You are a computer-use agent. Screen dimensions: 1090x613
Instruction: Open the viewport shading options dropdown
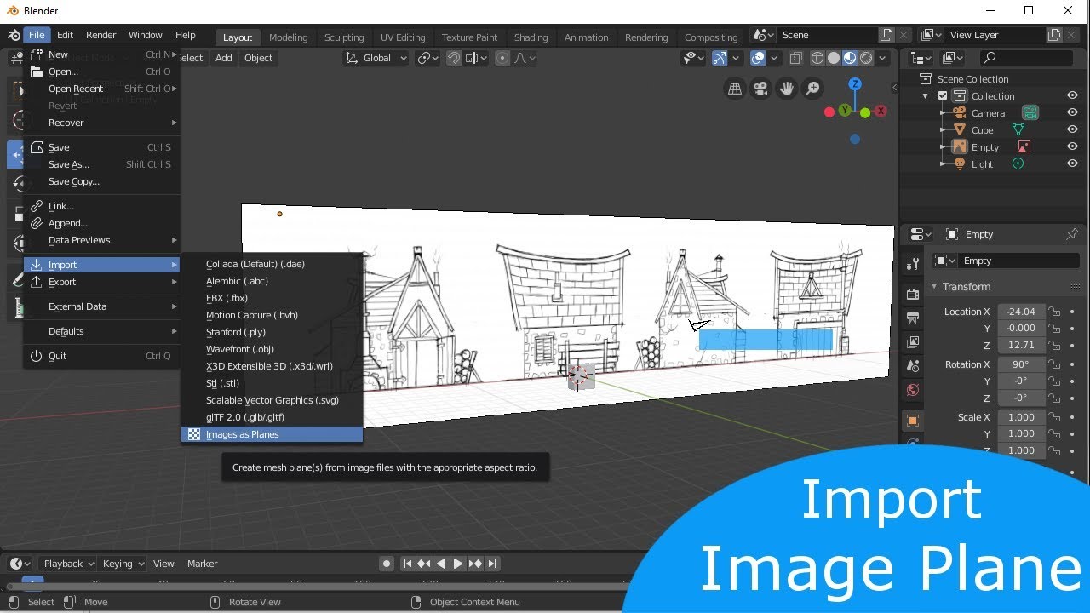coord(883,58)
